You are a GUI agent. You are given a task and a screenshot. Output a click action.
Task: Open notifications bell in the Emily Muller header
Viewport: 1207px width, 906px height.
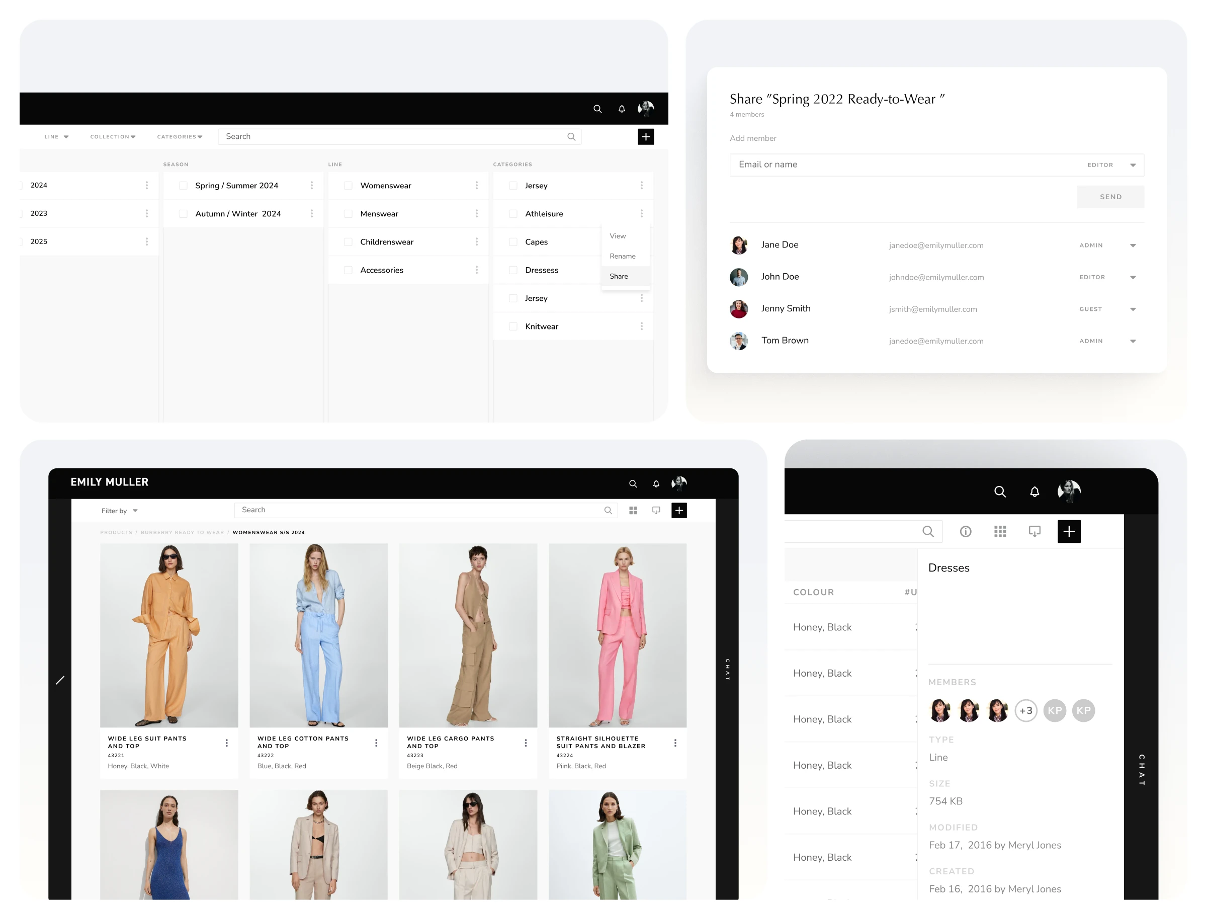(x=656, y=483)
